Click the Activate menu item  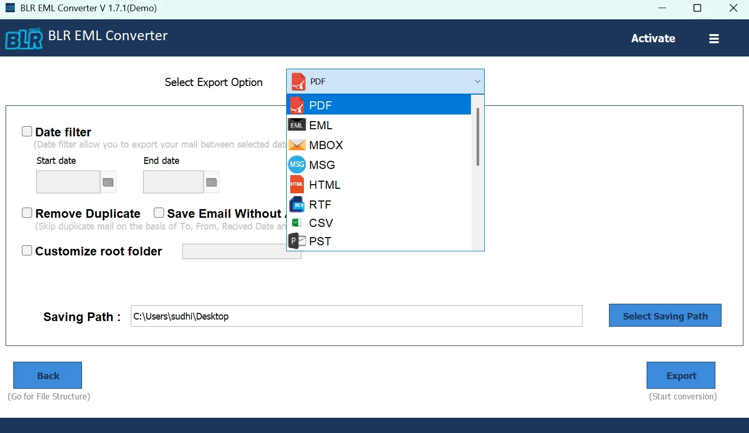pyautogui.click(x=653, y=38)
